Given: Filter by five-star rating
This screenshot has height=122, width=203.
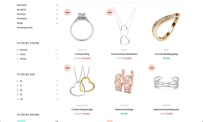Looking at the screenshot, I should pyautogui.click(x=21, y=121).
